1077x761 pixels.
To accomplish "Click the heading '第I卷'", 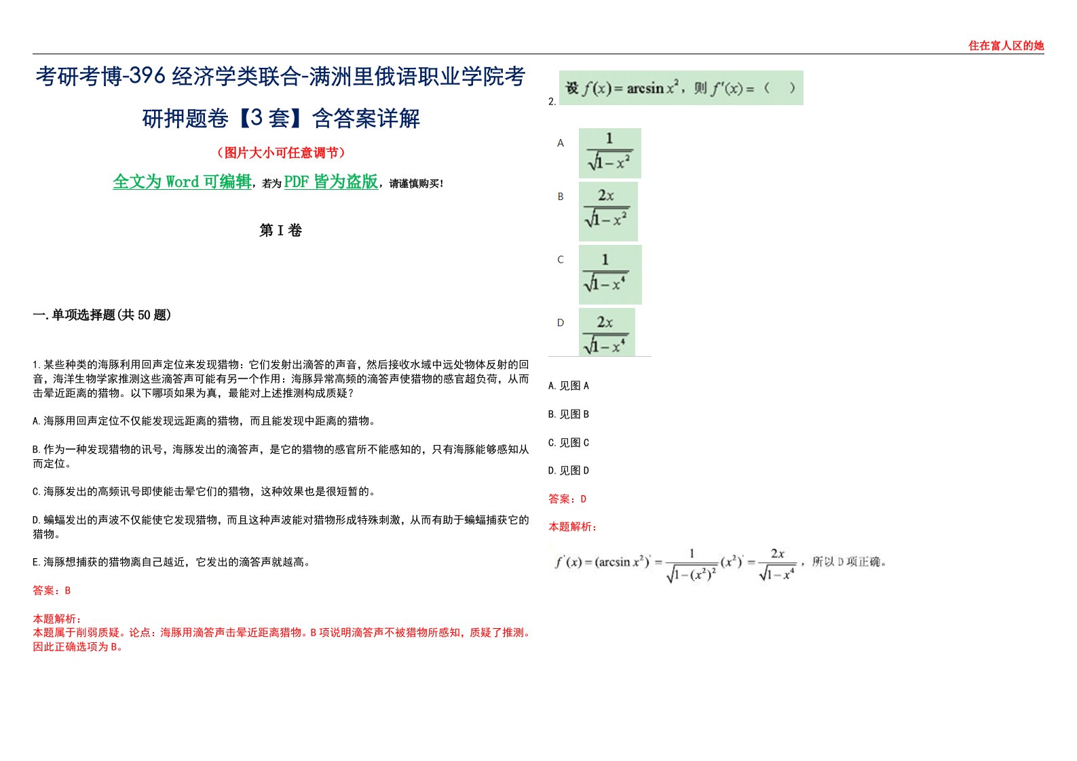I will click(280, 231).
